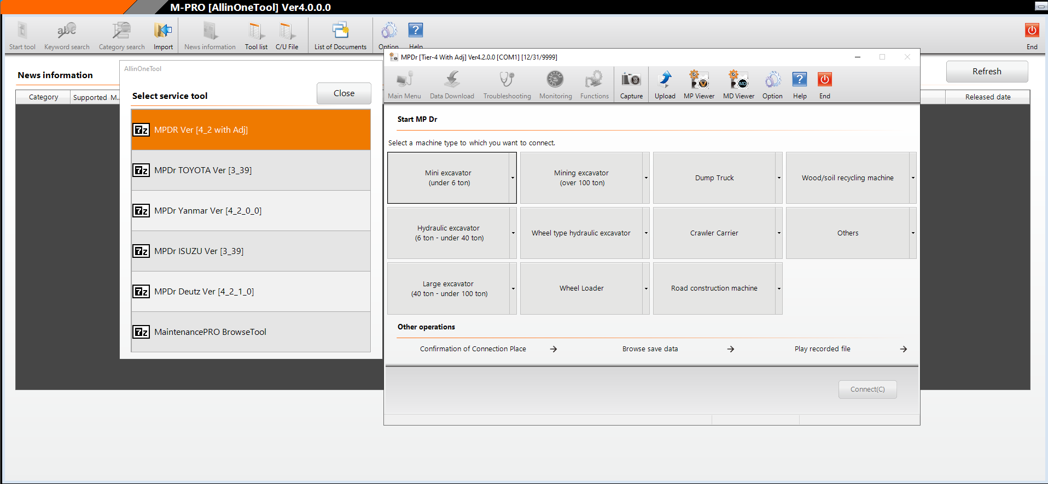The height and width of the screenshot is (484, 1048).
Task: Choose Mining excavator (over 100 ton)
Action: tap(581, 178)
